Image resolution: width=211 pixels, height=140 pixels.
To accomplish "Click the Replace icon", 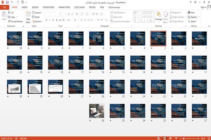I will [189, 17].
